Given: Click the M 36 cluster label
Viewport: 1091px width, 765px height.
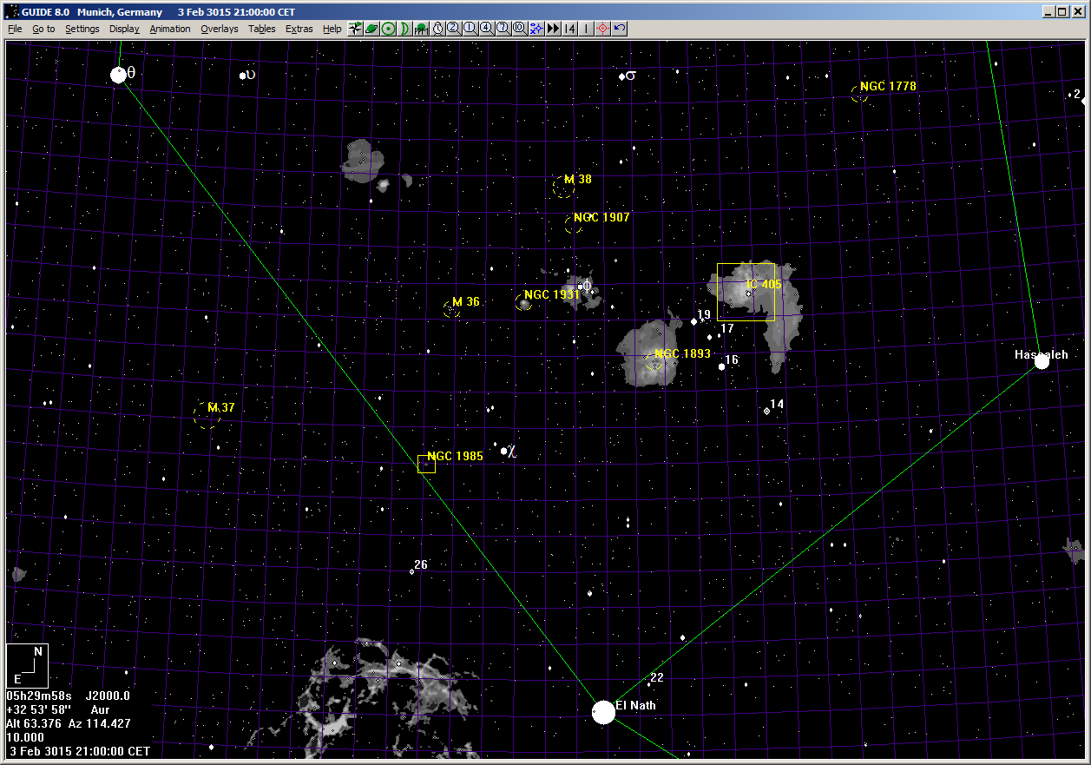Looking at the screenshot, I should (x=466, y=302).
